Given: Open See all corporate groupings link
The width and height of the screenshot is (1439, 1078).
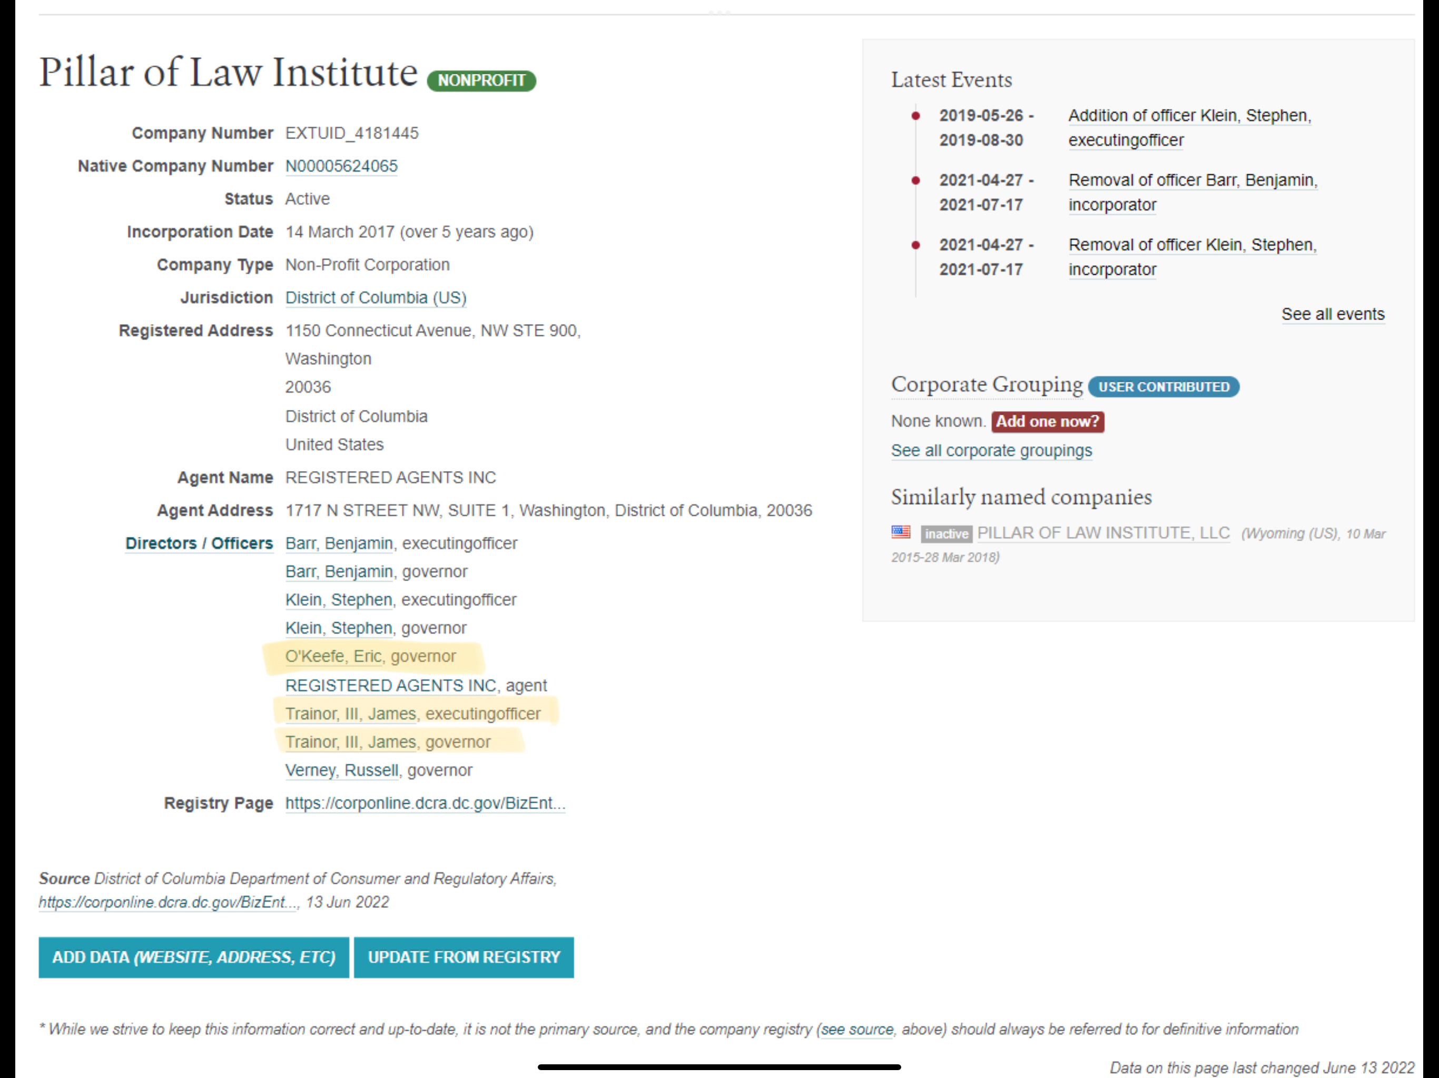Looking at the screenshot, I should point(991,451).
